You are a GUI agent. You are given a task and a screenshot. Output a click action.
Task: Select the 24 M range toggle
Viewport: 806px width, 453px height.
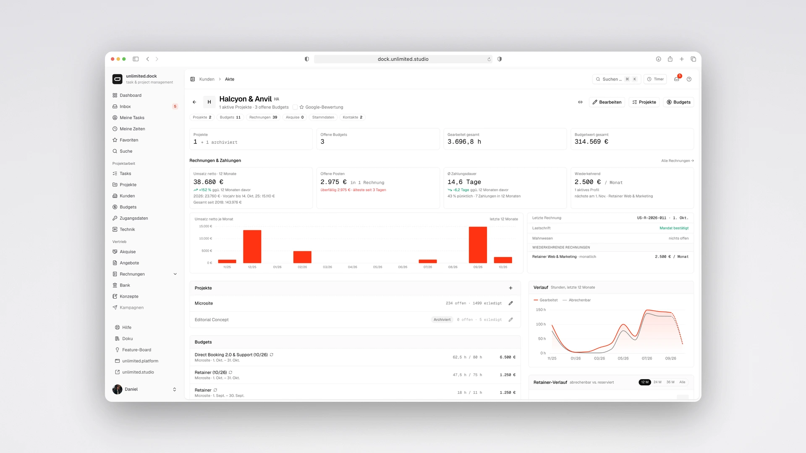(657, 382)
